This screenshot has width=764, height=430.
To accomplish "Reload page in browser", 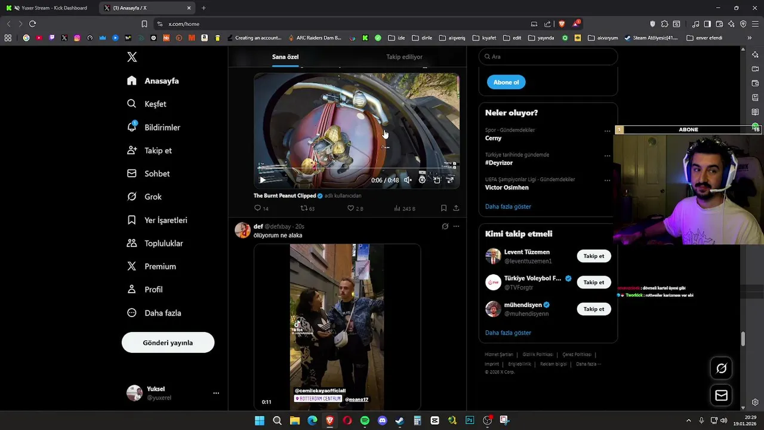I will [32, 24].
